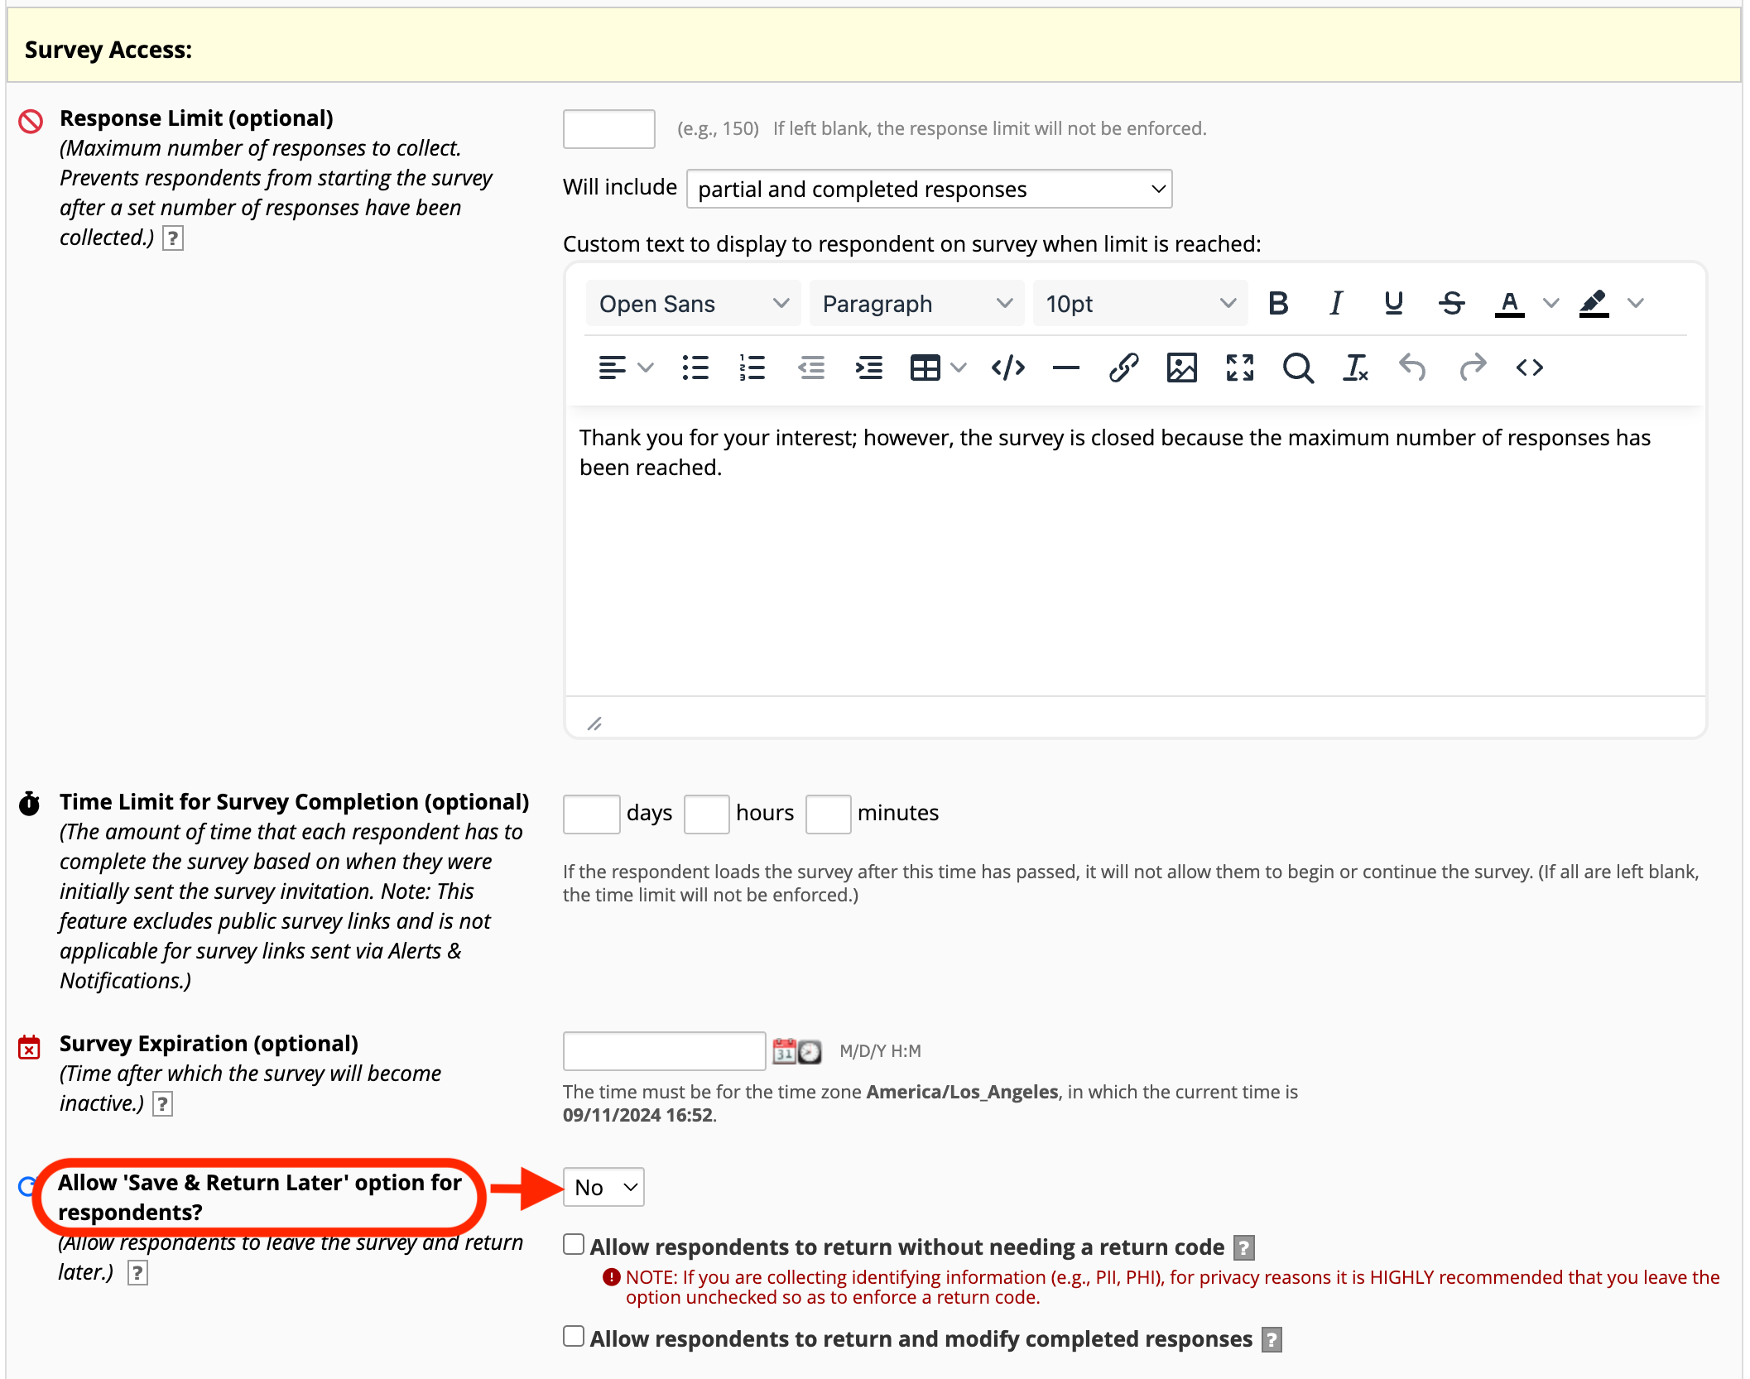Screen dimensions: 1750x1379
Task: Insert code sample with </> icon
Action: tap(1008, 368)
